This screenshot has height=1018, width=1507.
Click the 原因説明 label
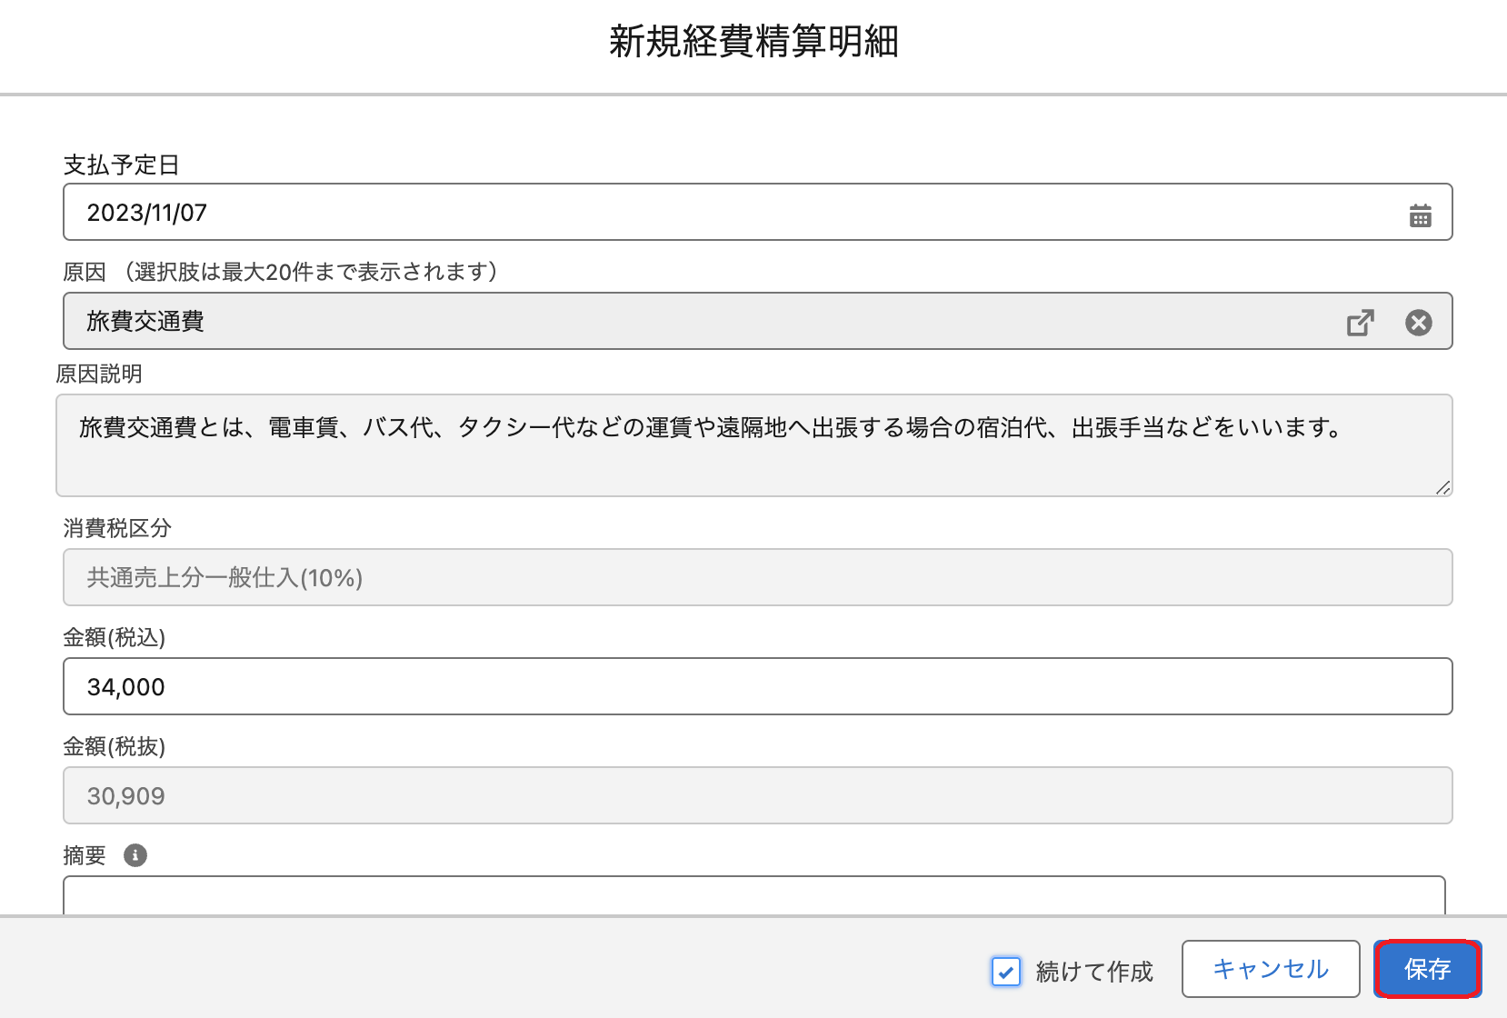99,374
